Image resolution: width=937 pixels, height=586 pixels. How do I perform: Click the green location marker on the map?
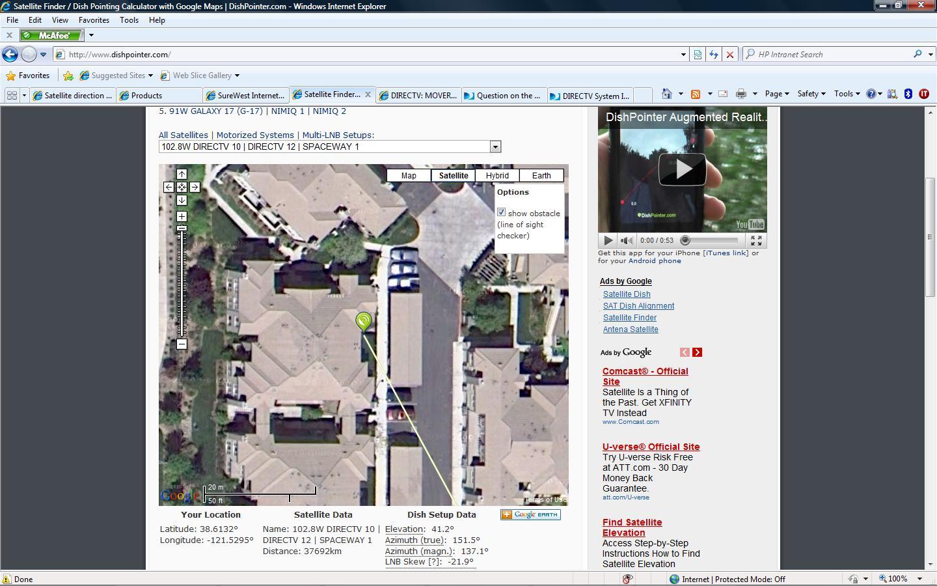[x=364, y=321]
